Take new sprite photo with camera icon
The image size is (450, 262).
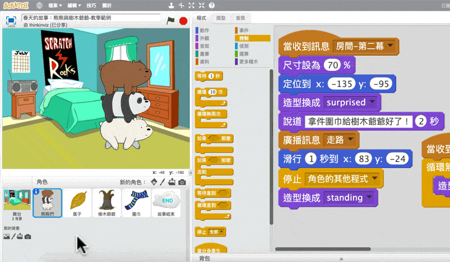[182, 182]
